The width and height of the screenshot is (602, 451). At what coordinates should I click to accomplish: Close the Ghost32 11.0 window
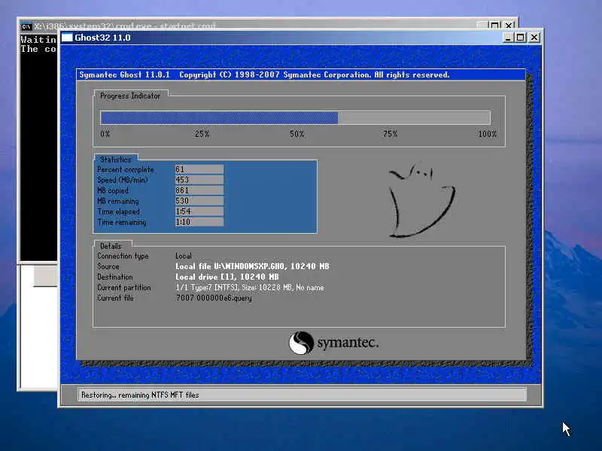pyautogui.click(x=534, y=38)
